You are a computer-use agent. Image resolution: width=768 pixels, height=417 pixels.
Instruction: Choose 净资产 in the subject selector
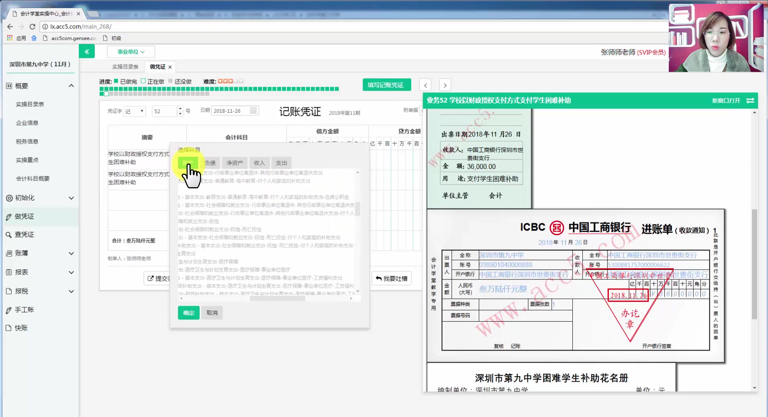point(234,162)
